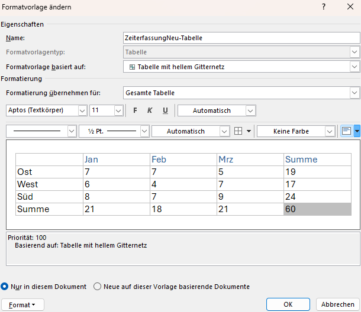Open the cell alignment dropdown arrow

pos(357,131)
